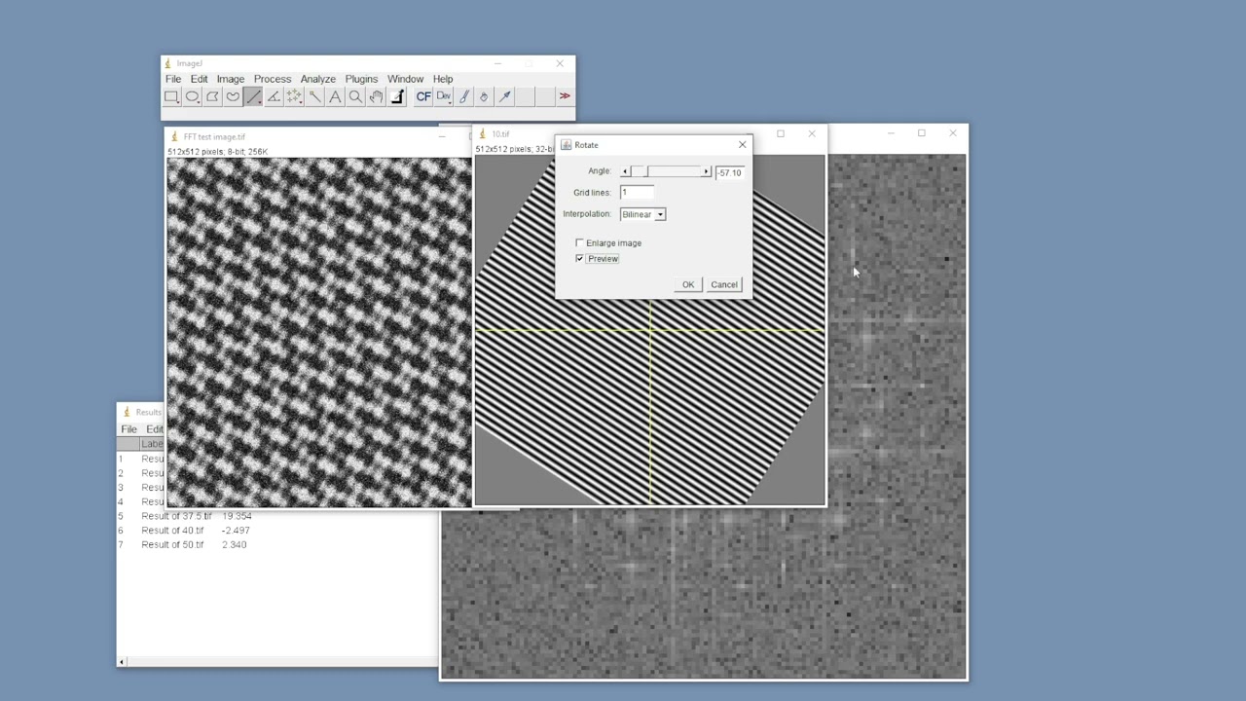Cancel the Rotate dialog
The height and width of the screenshot is (701, 1246).
pos(724,284)
